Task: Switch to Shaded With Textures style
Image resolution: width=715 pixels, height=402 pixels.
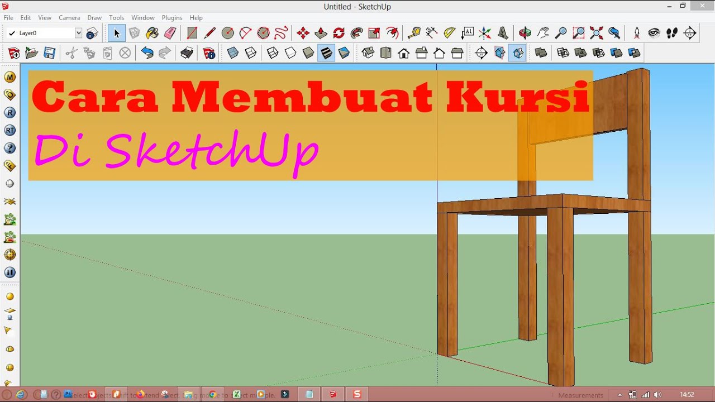Action: (x=326, y=53)
